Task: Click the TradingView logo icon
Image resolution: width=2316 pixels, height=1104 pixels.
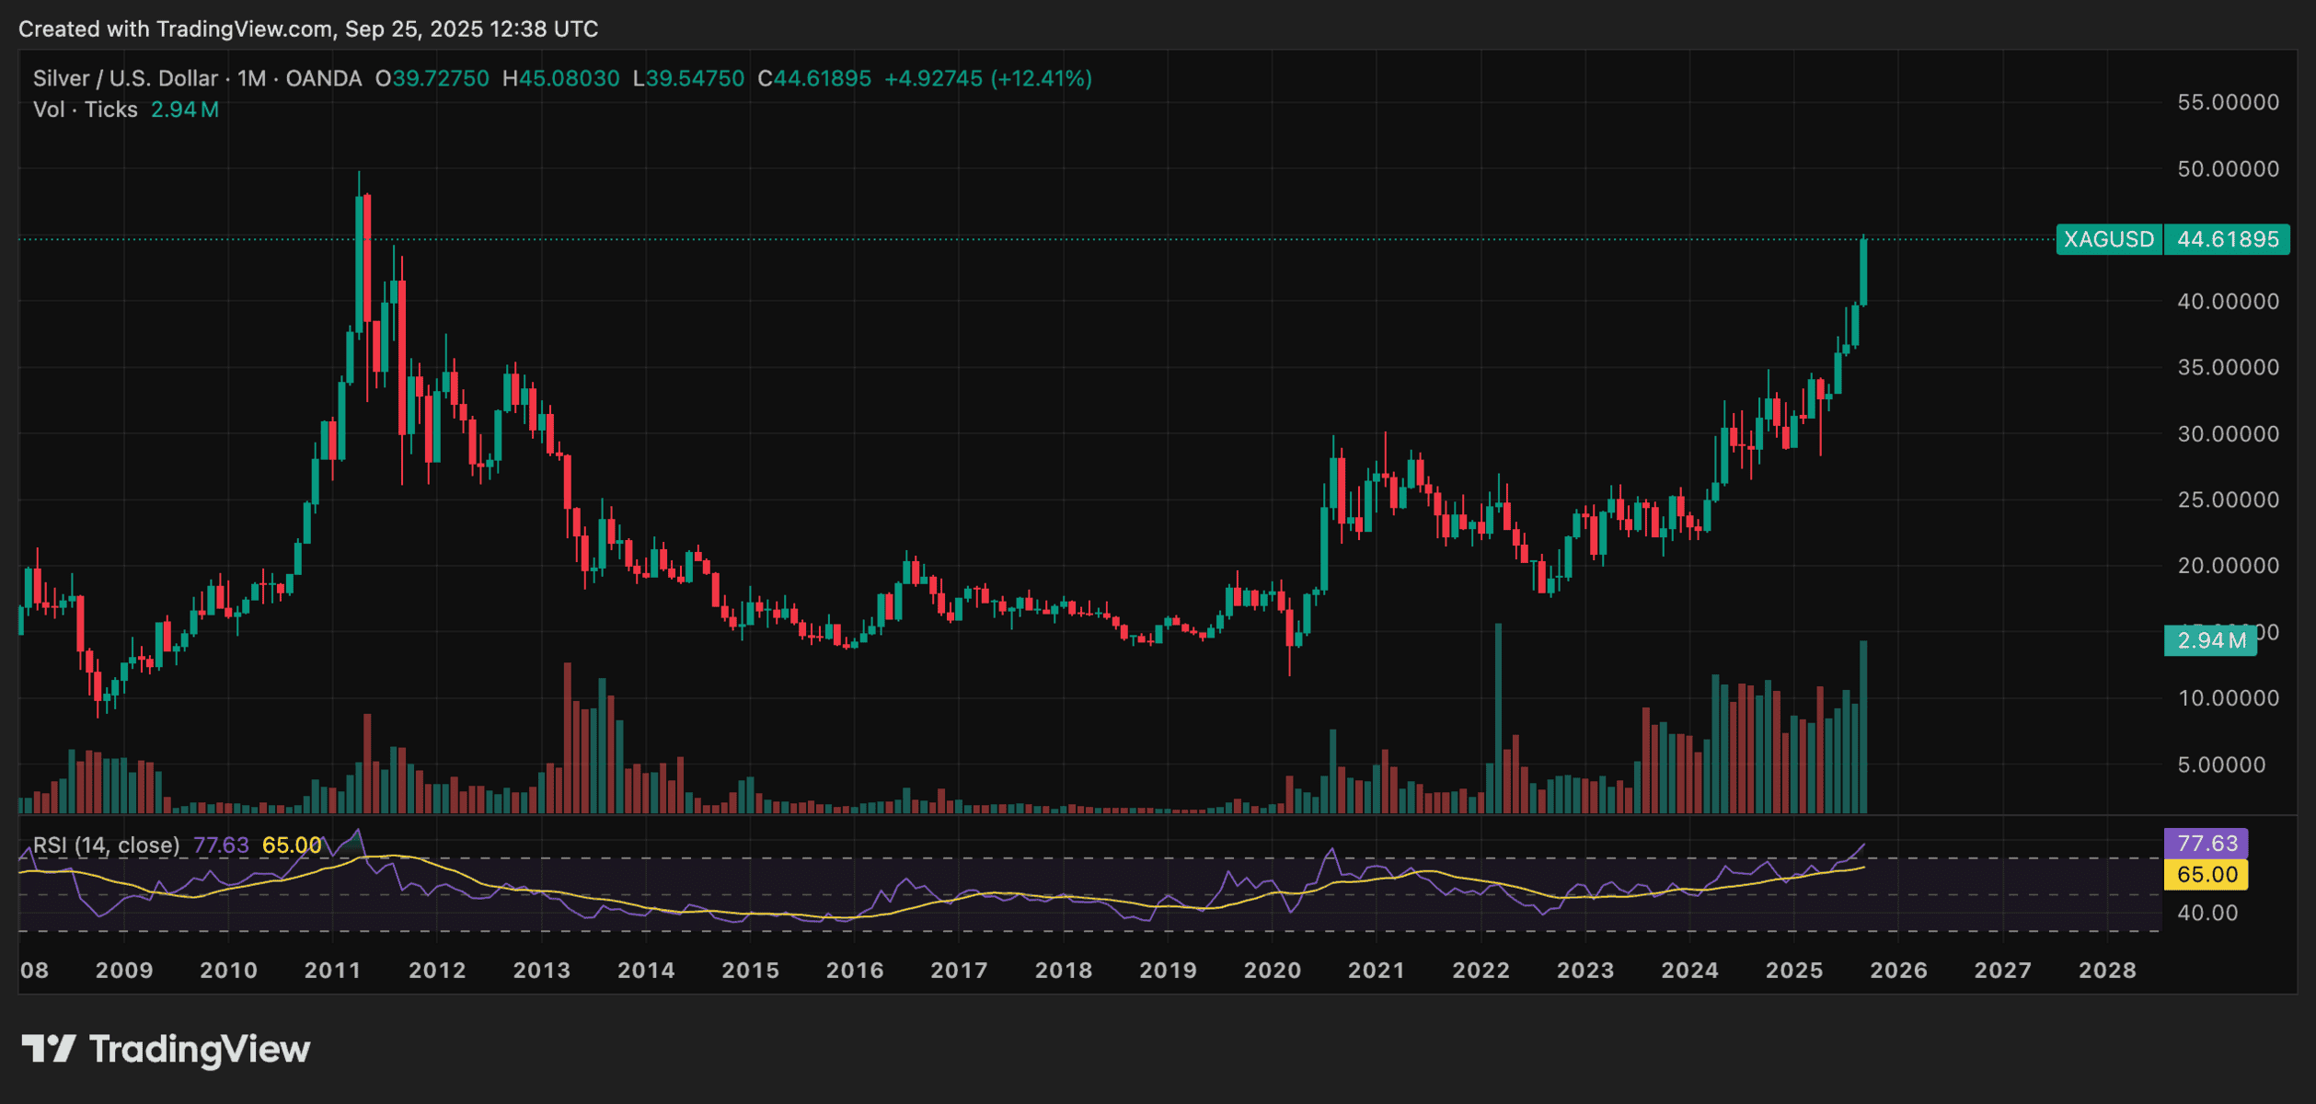Action: (x=48, y=1049)
